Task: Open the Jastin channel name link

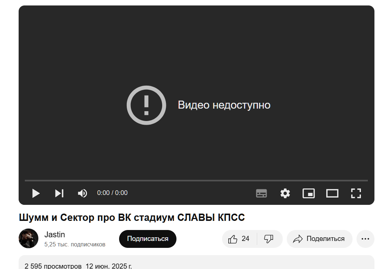Action: [x=54, y=234]
